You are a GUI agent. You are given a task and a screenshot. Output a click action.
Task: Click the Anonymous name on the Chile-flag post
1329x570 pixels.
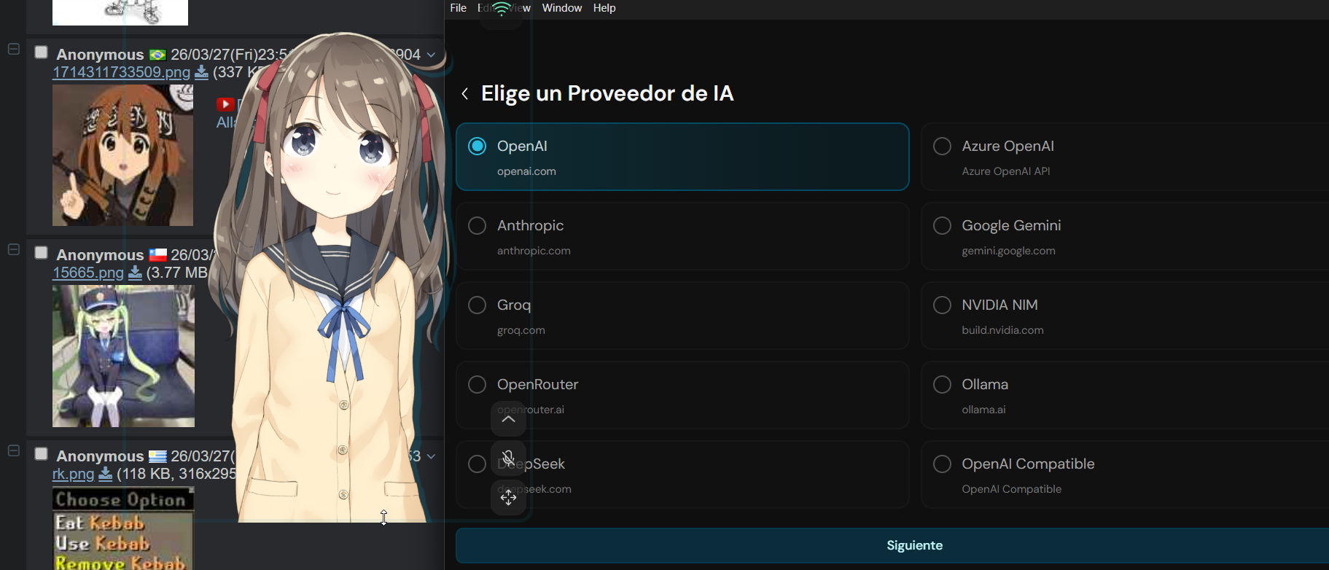(x=100, y=255)
